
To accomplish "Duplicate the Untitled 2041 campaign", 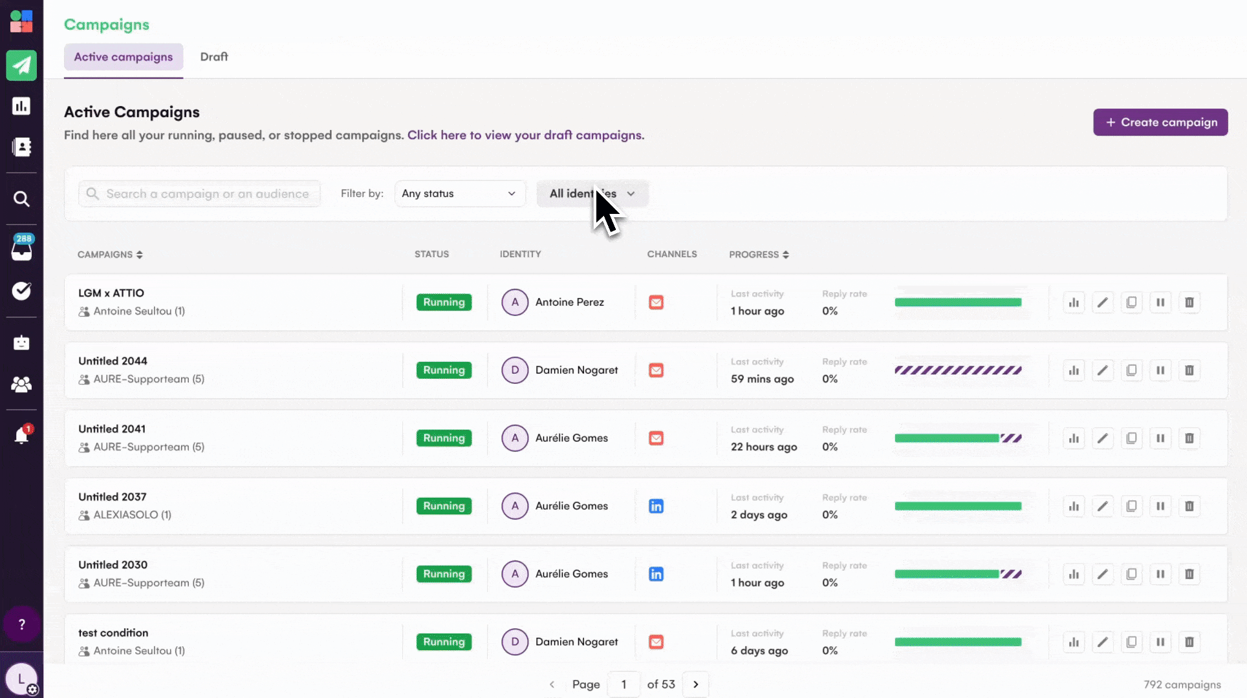I will [x=1131, y=438].
